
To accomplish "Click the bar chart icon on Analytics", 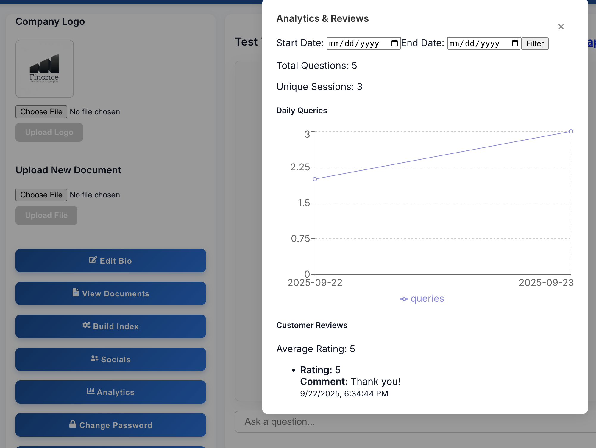I will (x=91, y=391).
